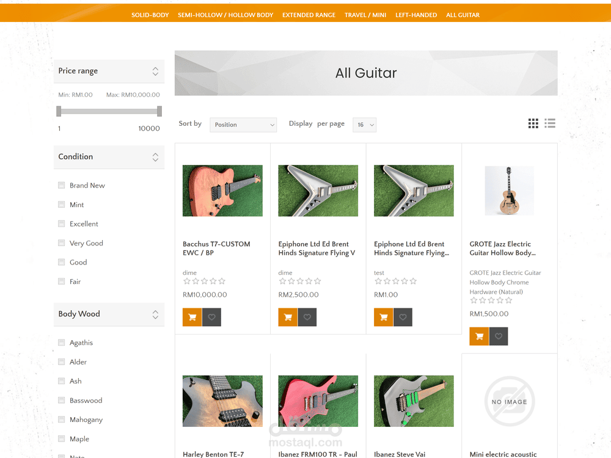This screenshot has height=458, width=611.
Task: Open the All Guitar category
Action: [x=463, y=15]
